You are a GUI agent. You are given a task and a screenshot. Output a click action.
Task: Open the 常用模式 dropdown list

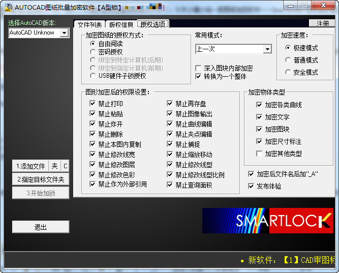pos(267,49)
